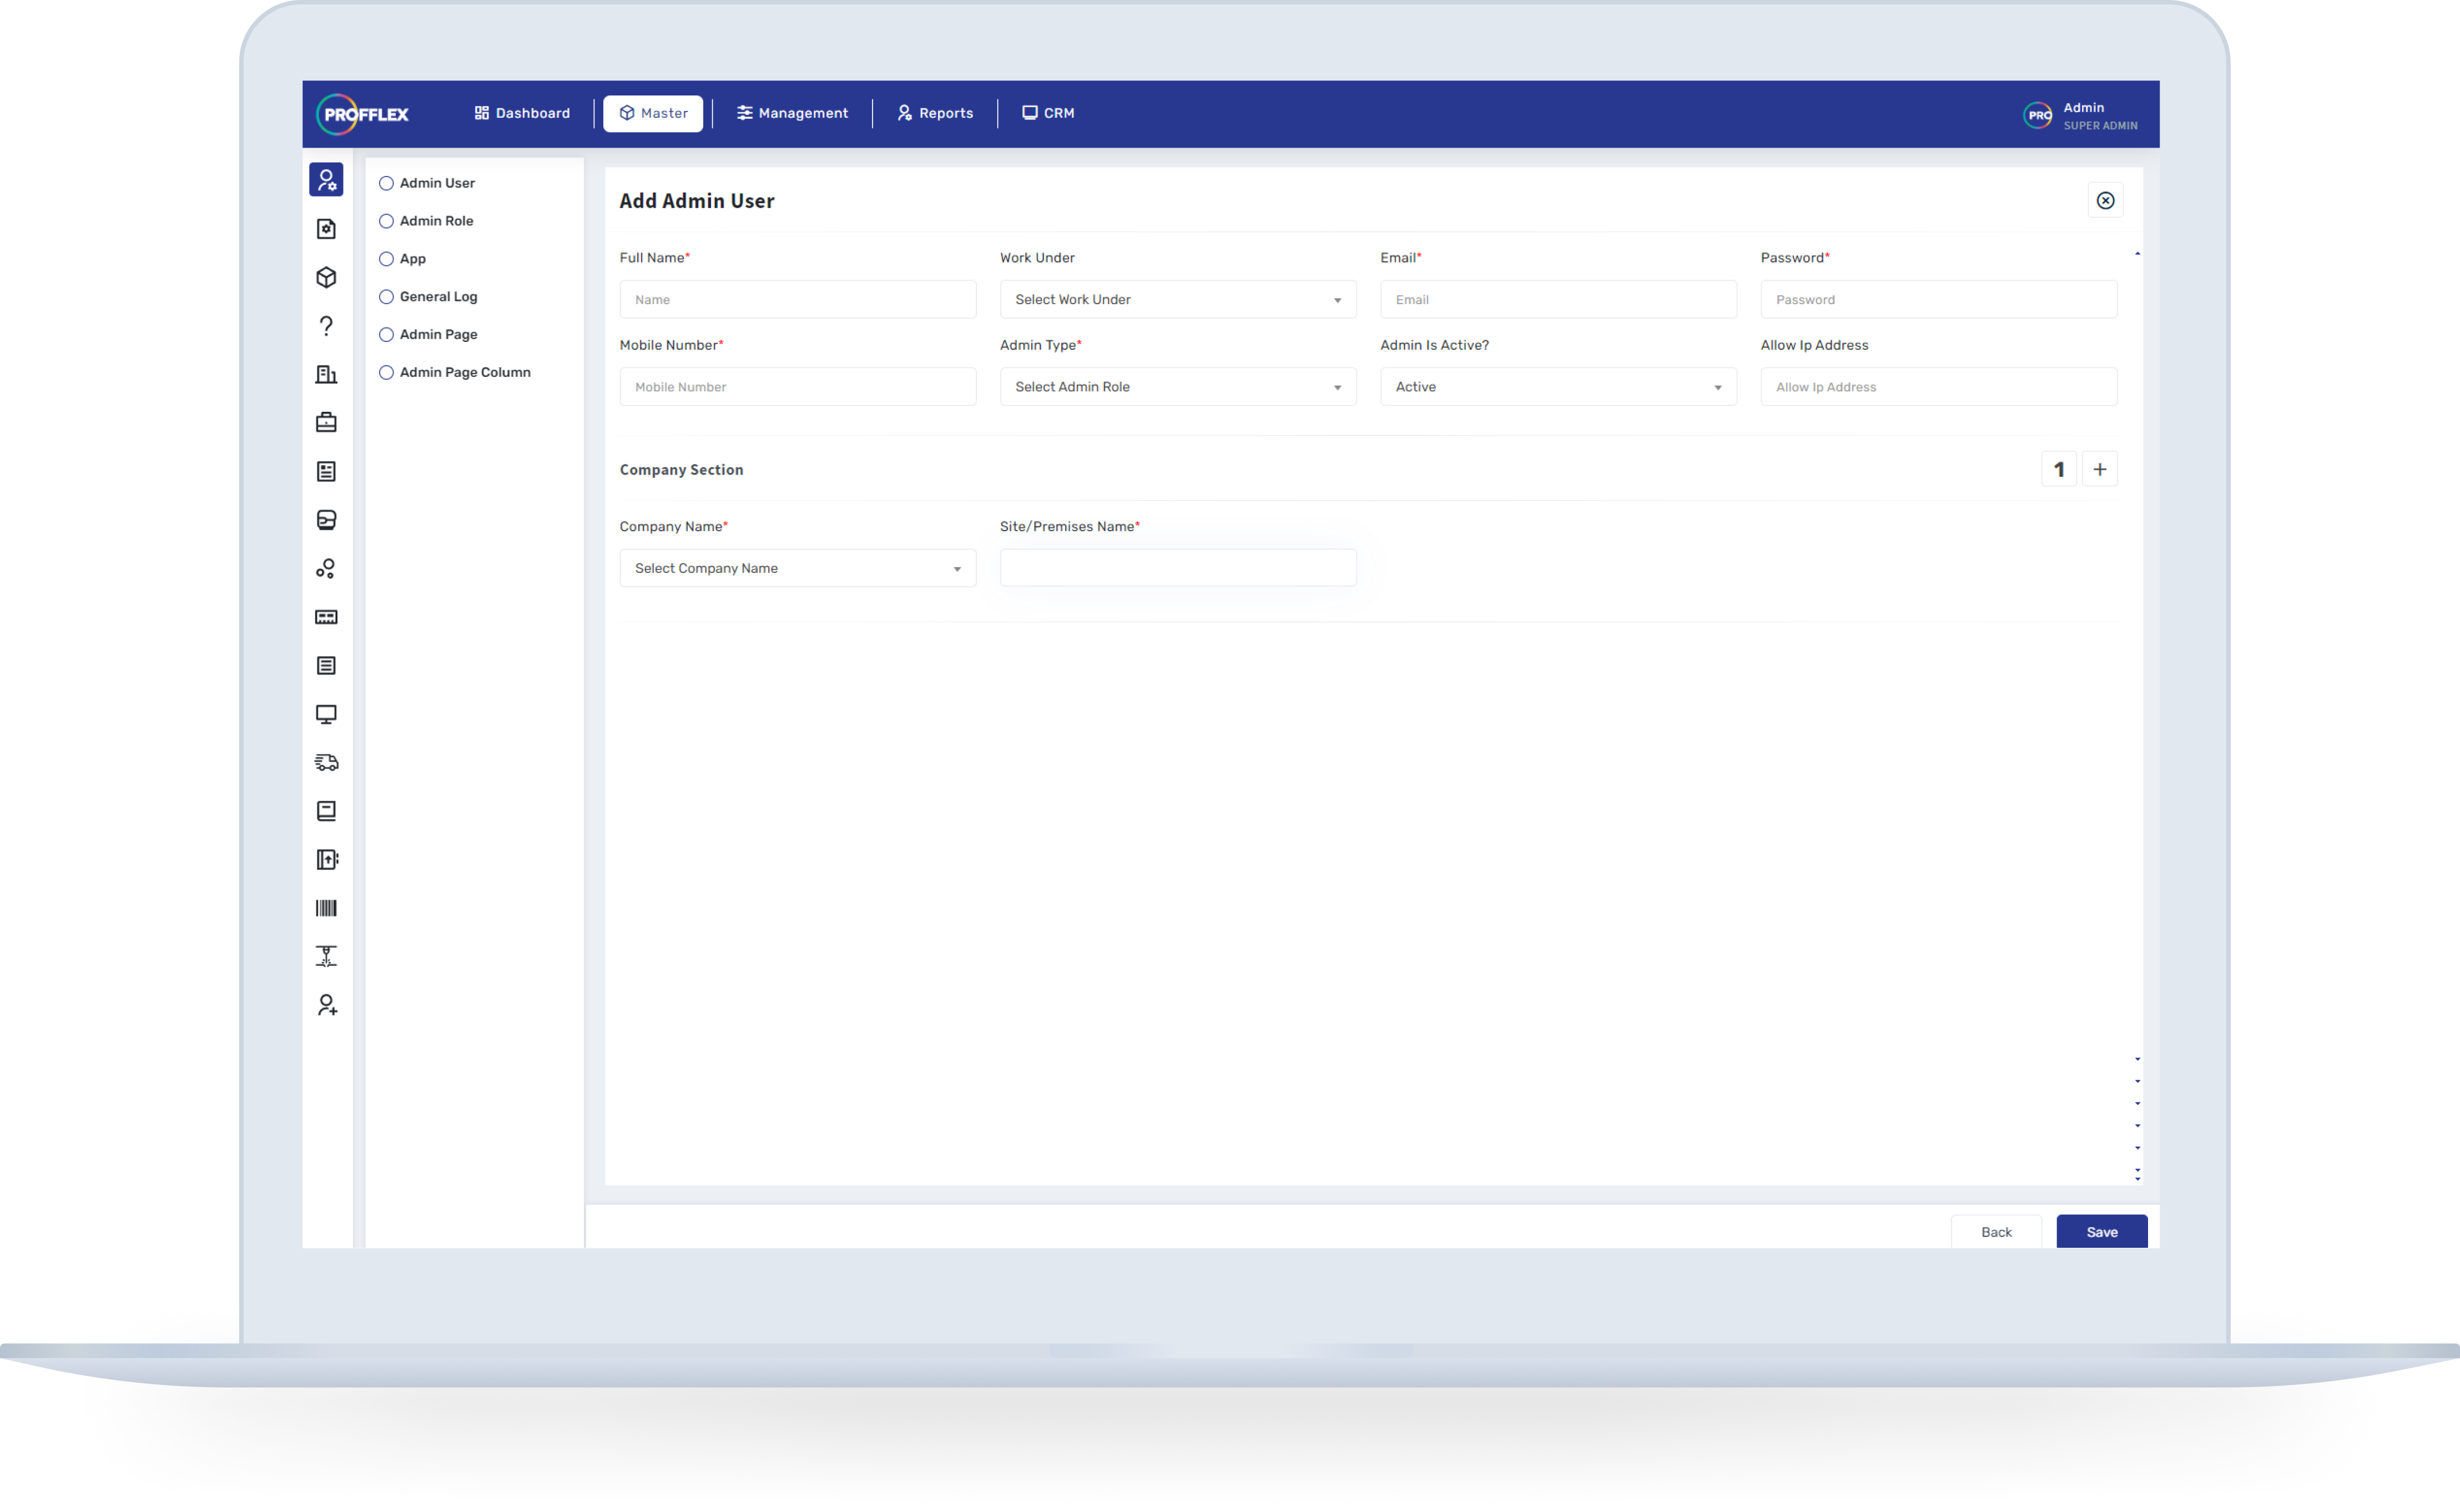Viewport: 2460px width, 1512px height.
Task: Open the delivery truck sidebar icon
Action: click(x=326, y=763)
